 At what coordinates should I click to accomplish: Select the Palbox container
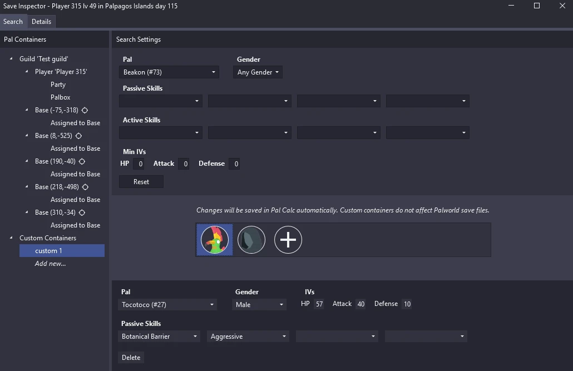pyautogui.click(x=60, y=97)
